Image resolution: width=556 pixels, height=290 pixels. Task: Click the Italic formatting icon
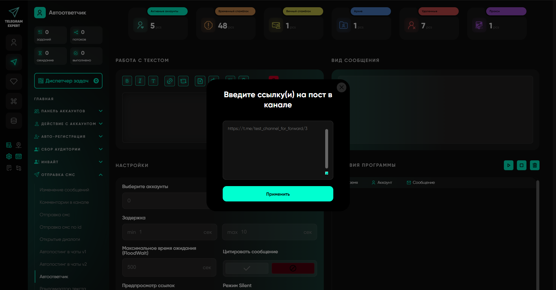tap(140, 81)
